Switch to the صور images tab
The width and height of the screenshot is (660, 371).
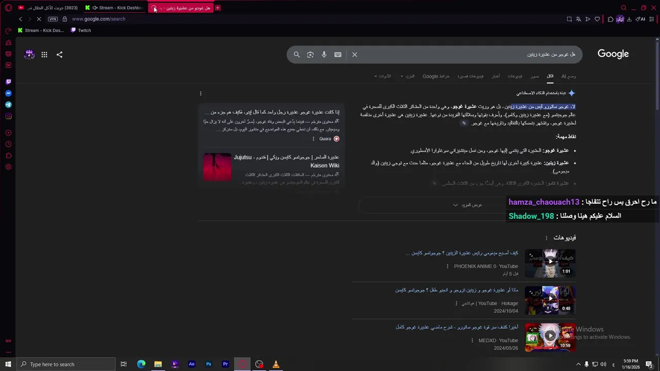[535, 76]
